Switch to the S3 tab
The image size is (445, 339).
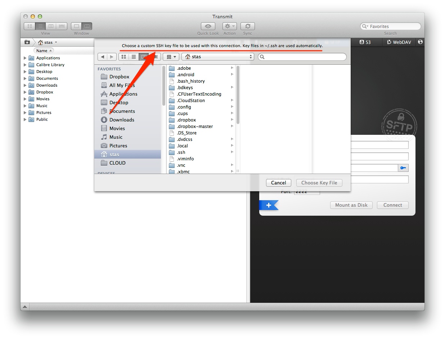click(365, 42)
